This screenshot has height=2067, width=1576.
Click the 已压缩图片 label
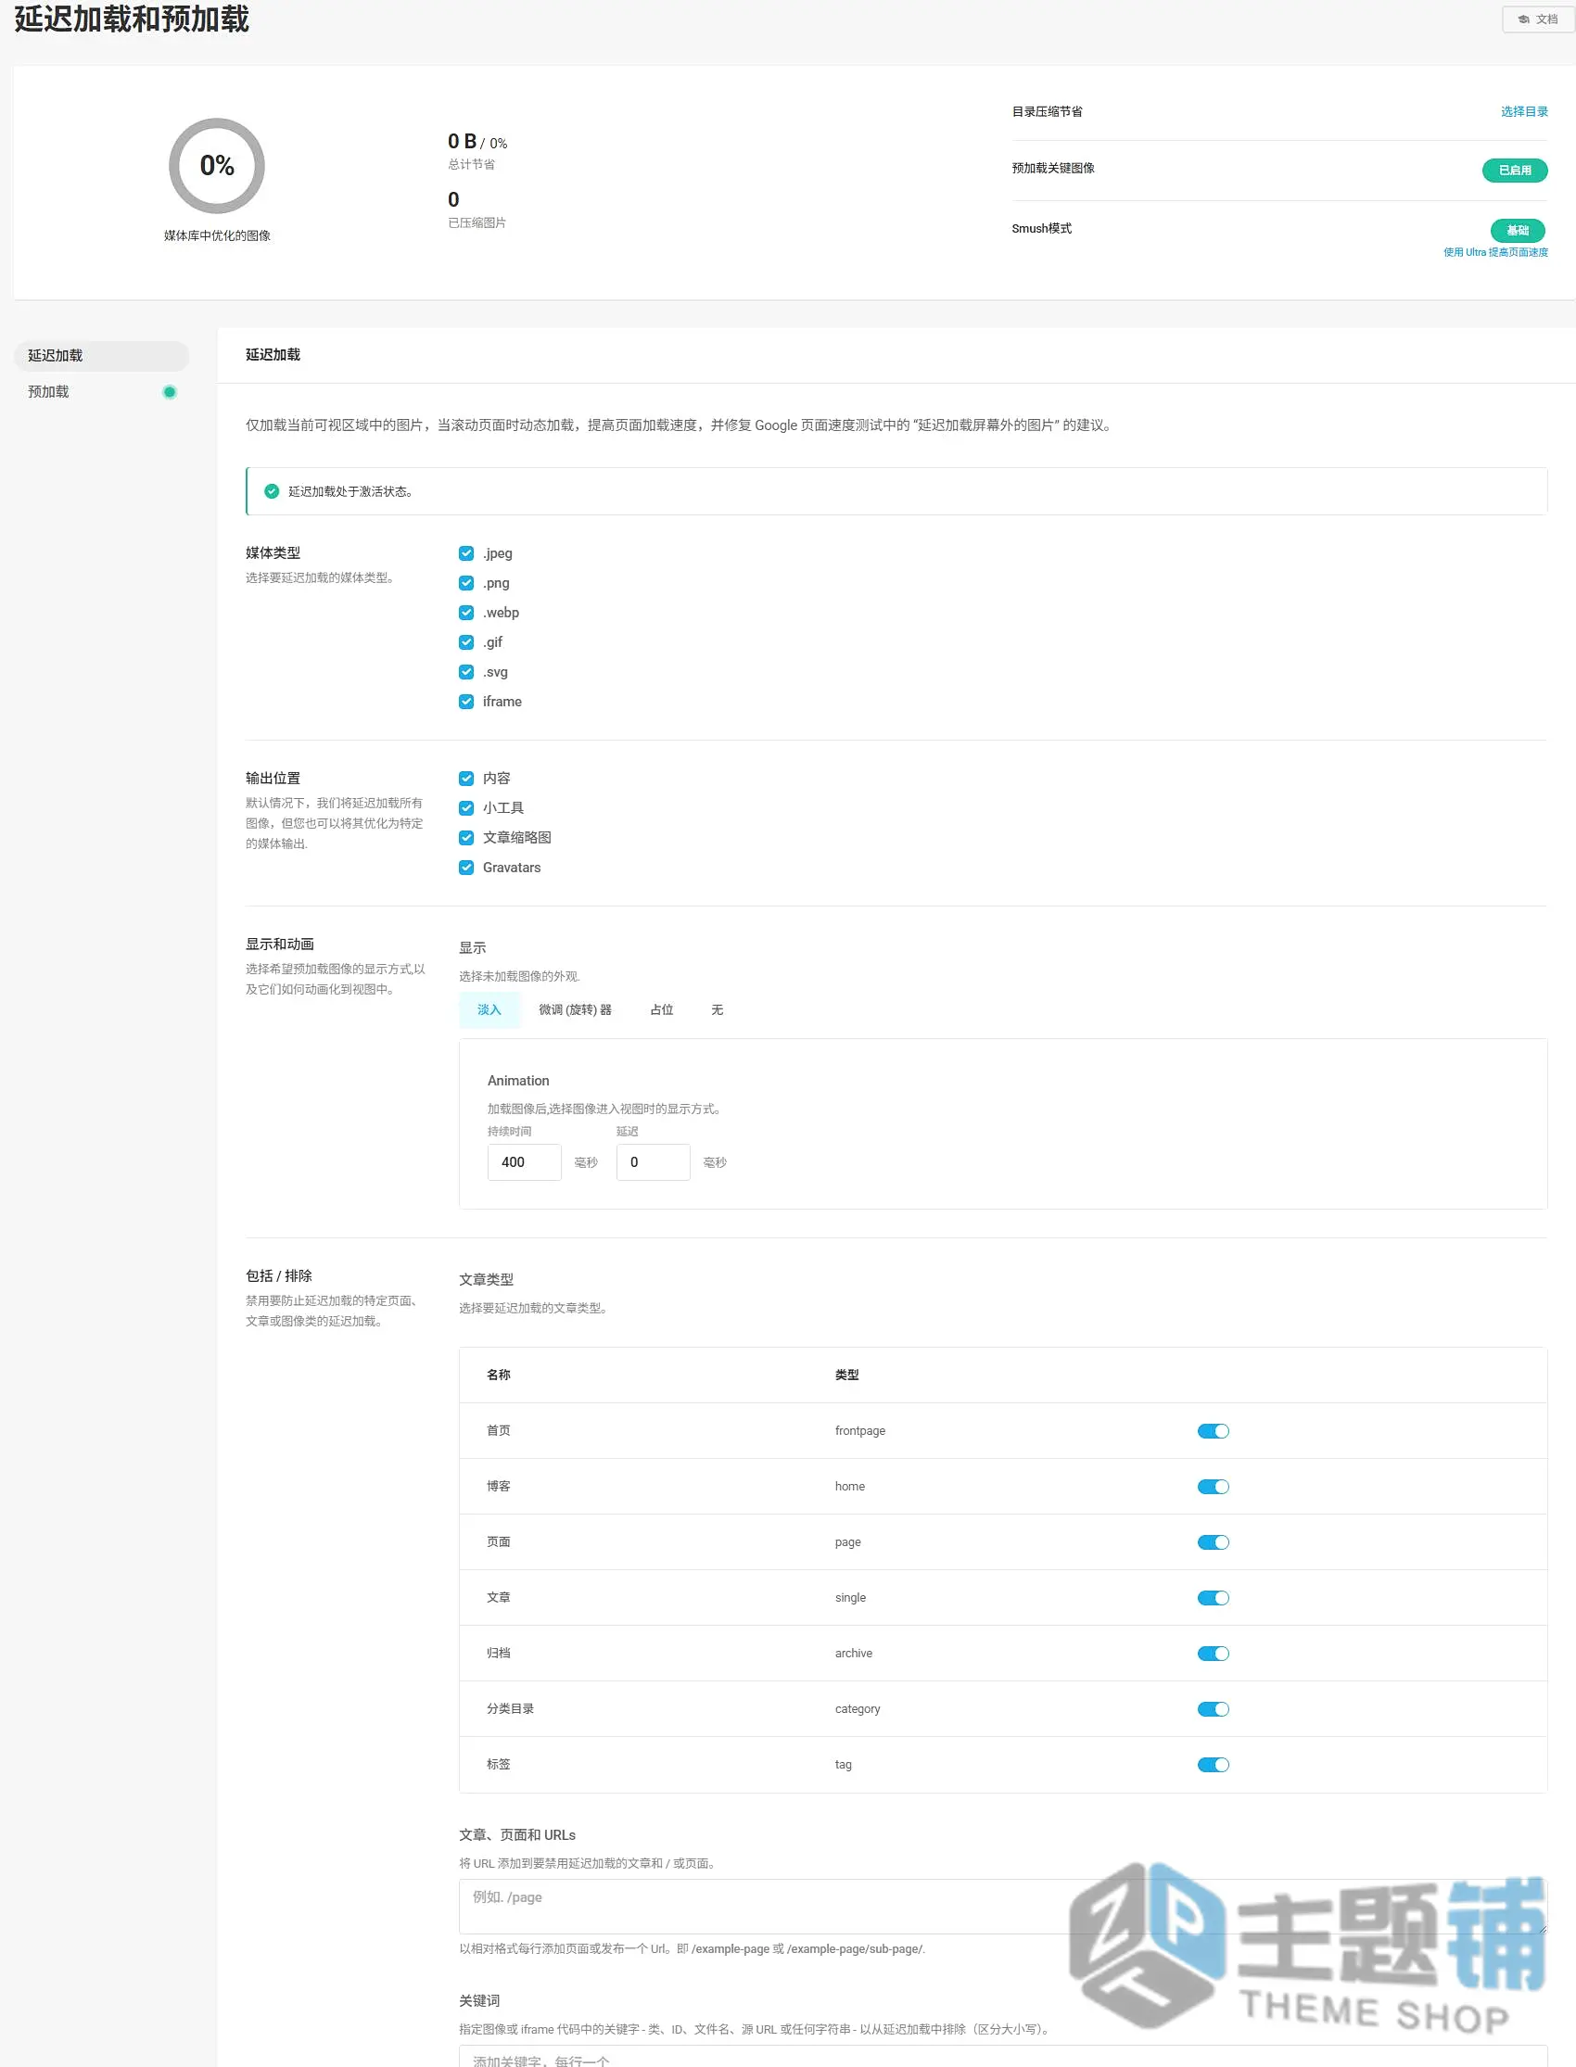tap(477, 222)
